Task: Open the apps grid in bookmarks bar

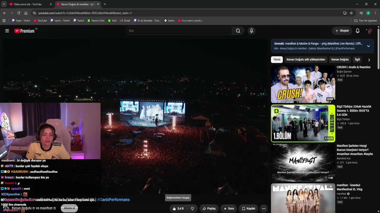Action: pos(4,21)
